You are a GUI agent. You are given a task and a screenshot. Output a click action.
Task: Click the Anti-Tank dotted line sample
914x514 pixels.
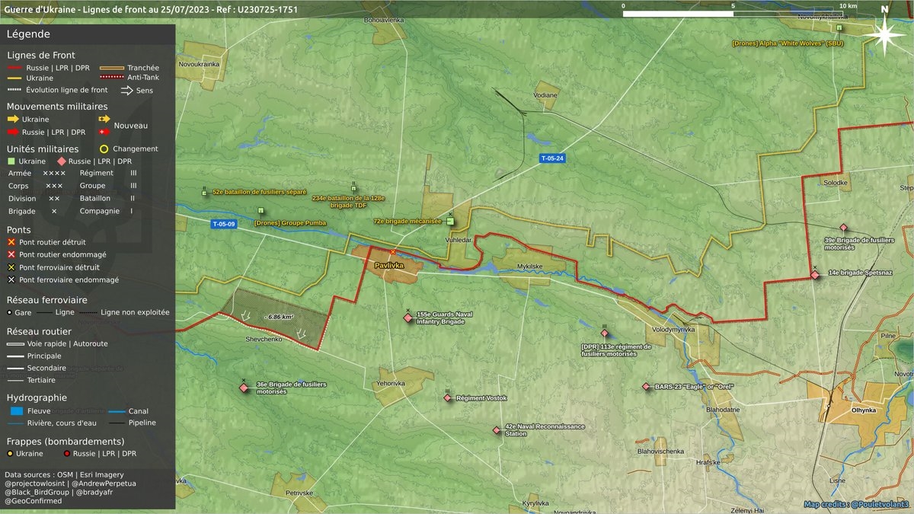(x=112, y=78)
